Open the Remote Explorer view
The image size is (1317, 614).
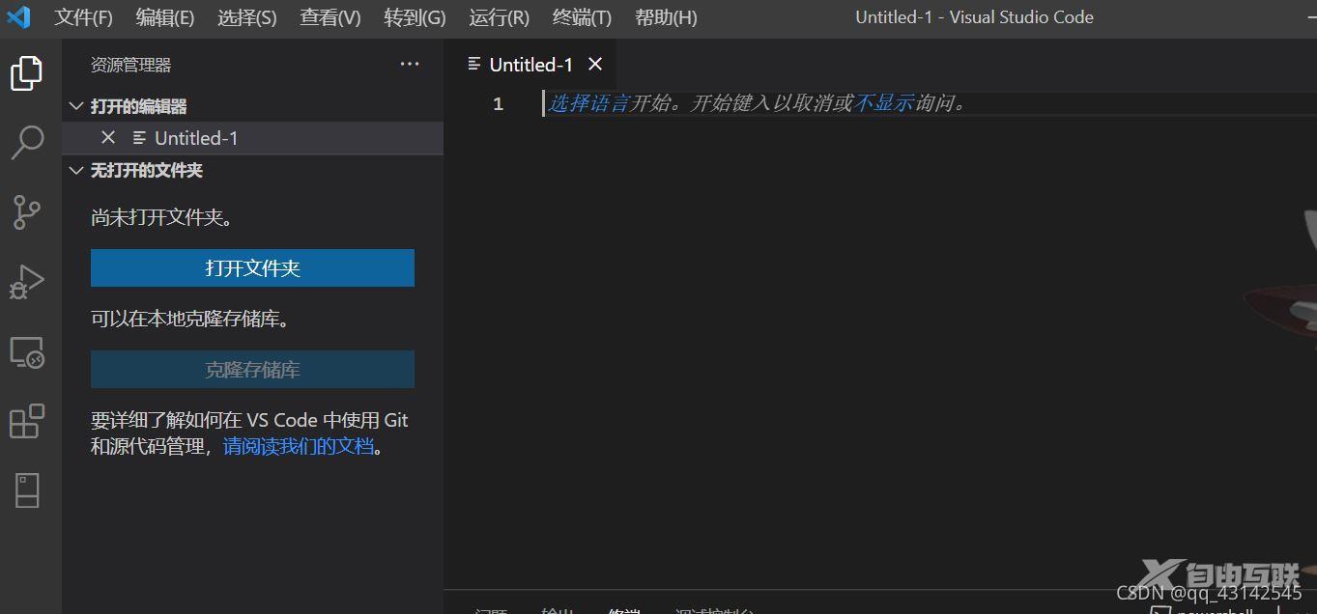(x=27, y=351)
